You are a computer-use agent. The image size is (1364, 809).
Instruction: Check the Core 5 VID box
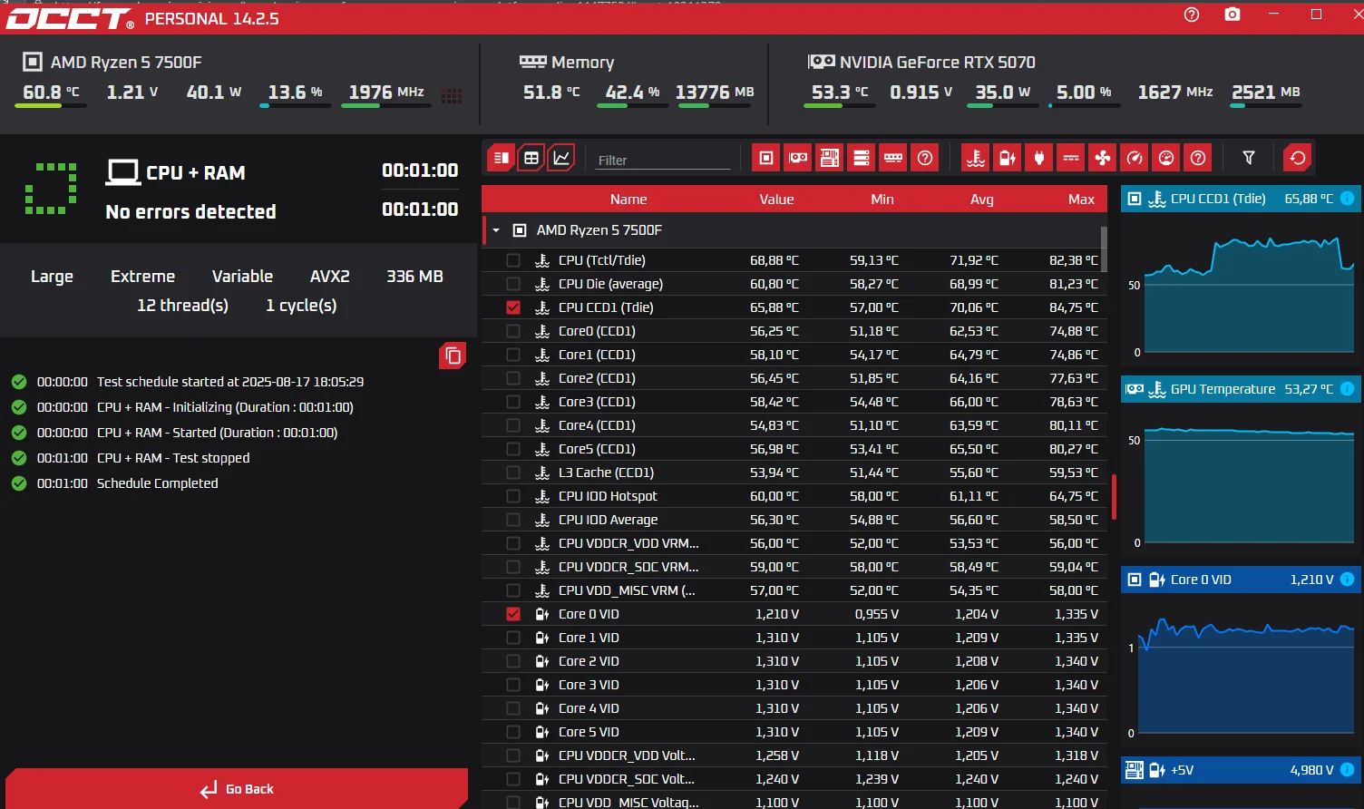(513, 732)
